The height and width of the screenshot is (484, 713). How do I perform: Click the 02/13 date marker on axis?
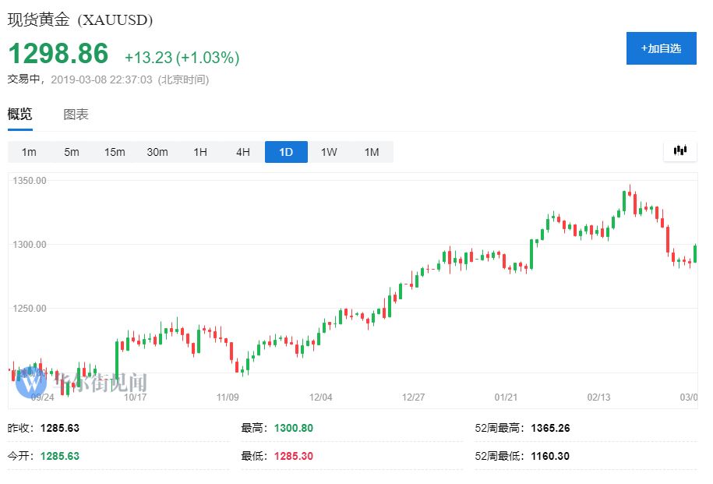(x=598, y=397)
